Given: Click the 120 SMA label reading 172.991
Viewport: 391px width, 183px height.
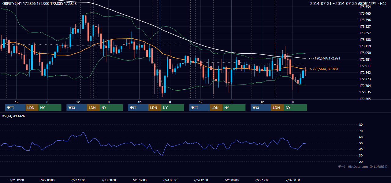Looking at the screenshot, I should pos(325,58).
